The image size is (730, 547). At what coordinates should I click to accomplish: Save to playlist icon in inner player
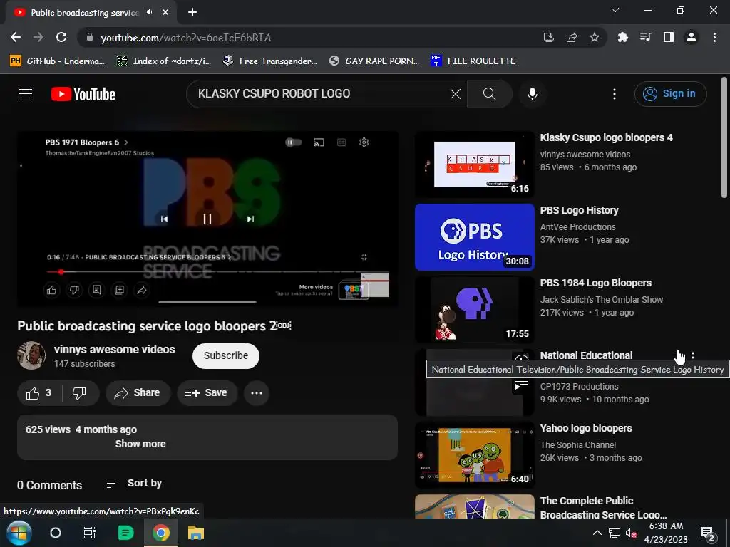click(119, 291)
